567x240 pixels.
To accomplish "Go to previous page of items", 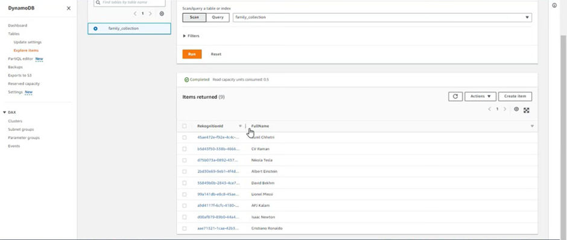I will [489, 109].
